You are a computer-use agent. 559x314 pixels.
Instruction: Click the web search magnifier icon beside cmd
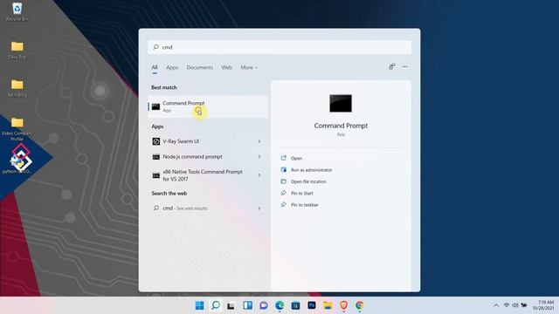coord(156,208)
